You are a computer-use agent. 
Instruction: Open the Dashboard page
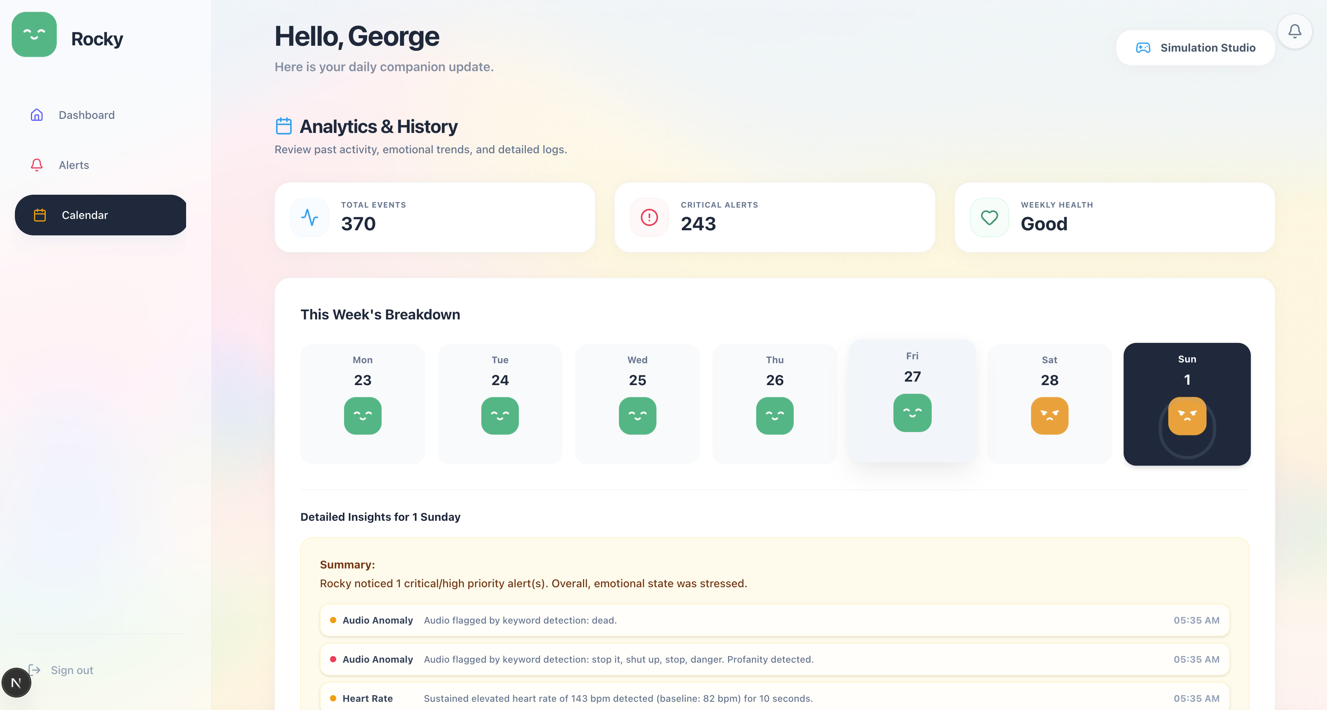(x=86, y=115)
